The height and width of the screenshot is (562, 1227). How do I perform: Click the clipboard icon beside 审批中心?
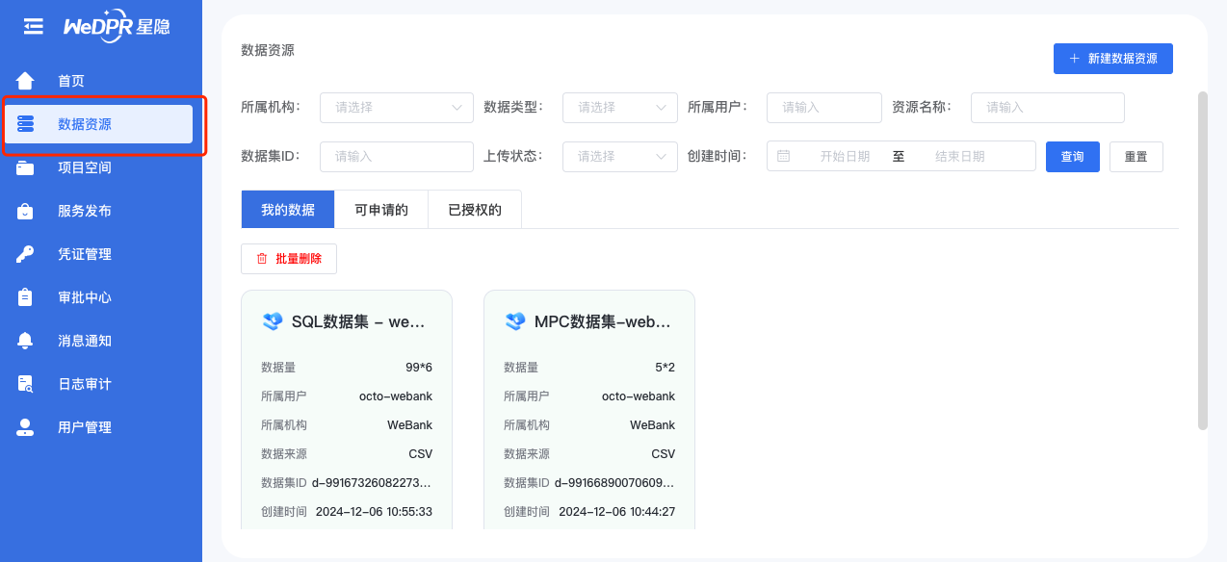[x=25, y=297]
